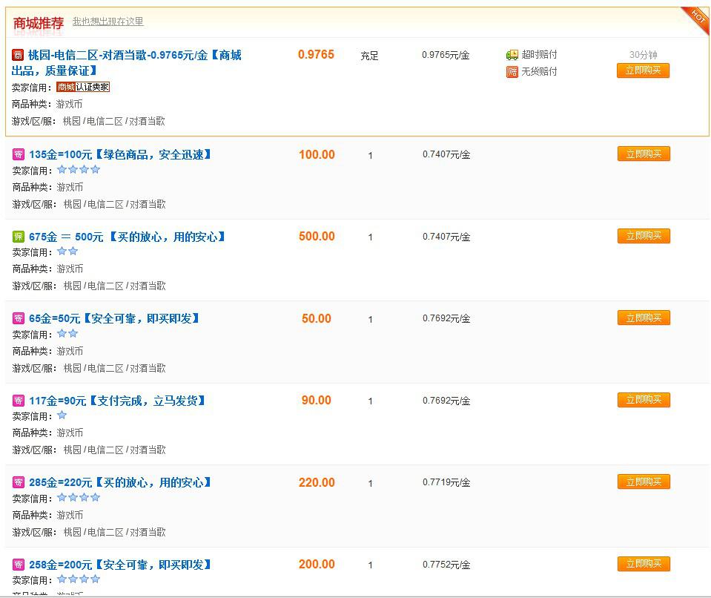Click the orange price 90.00

317,400
